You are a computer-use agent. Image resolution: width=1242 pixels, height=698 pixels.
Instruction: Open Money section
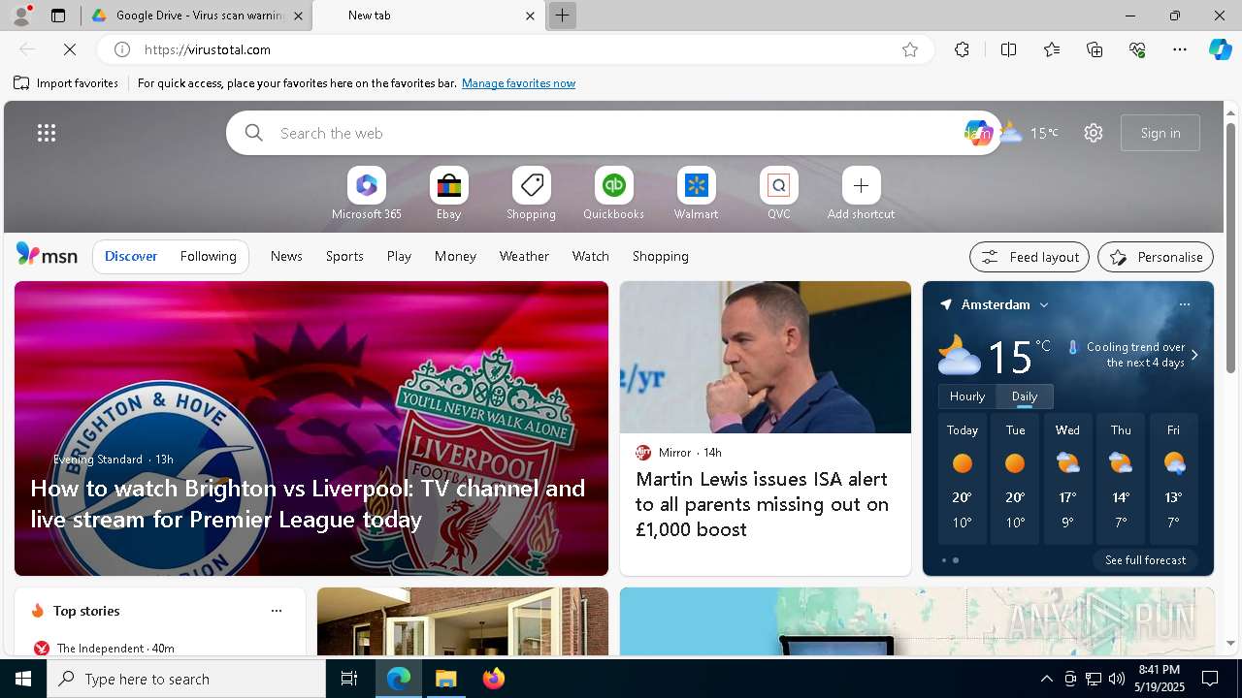[x=455, y=256]
